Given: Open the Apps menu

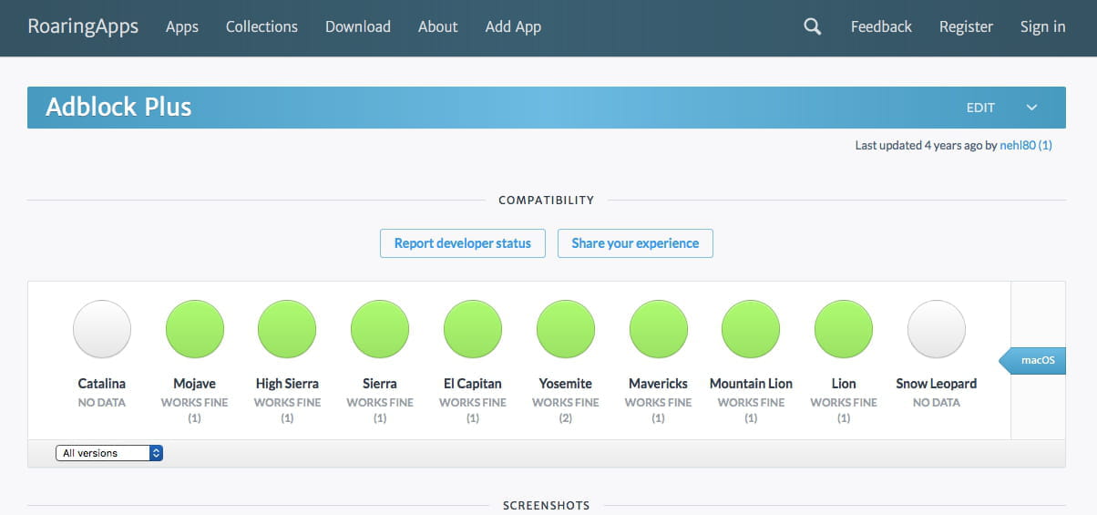Looking at the screenshot, I should coord(182,27).
